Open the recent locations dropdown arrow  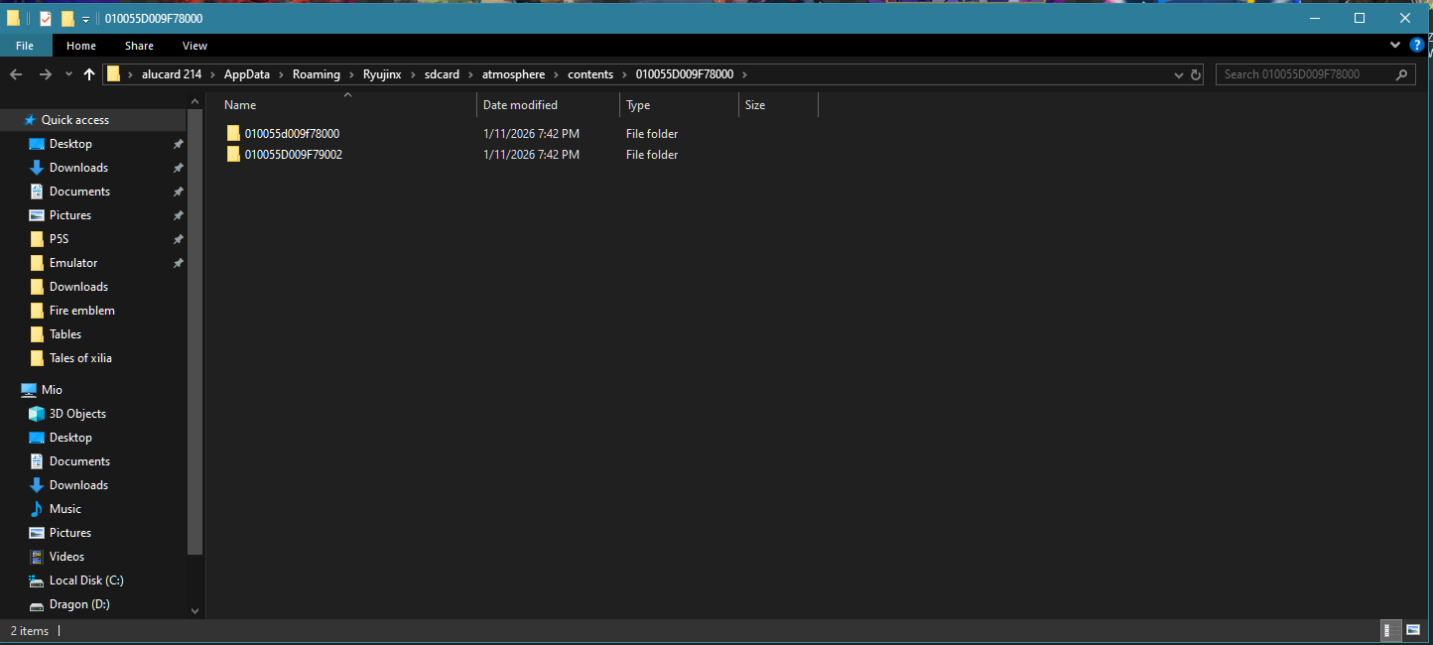point(68,74)
